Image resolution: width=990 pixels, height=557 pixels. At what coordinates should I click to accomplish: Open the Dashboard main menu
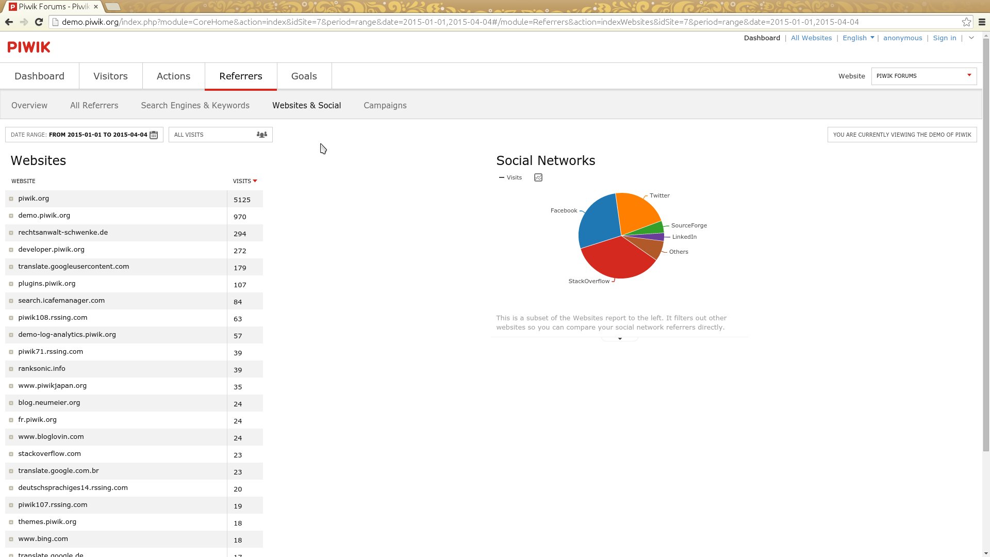[40, 76]
